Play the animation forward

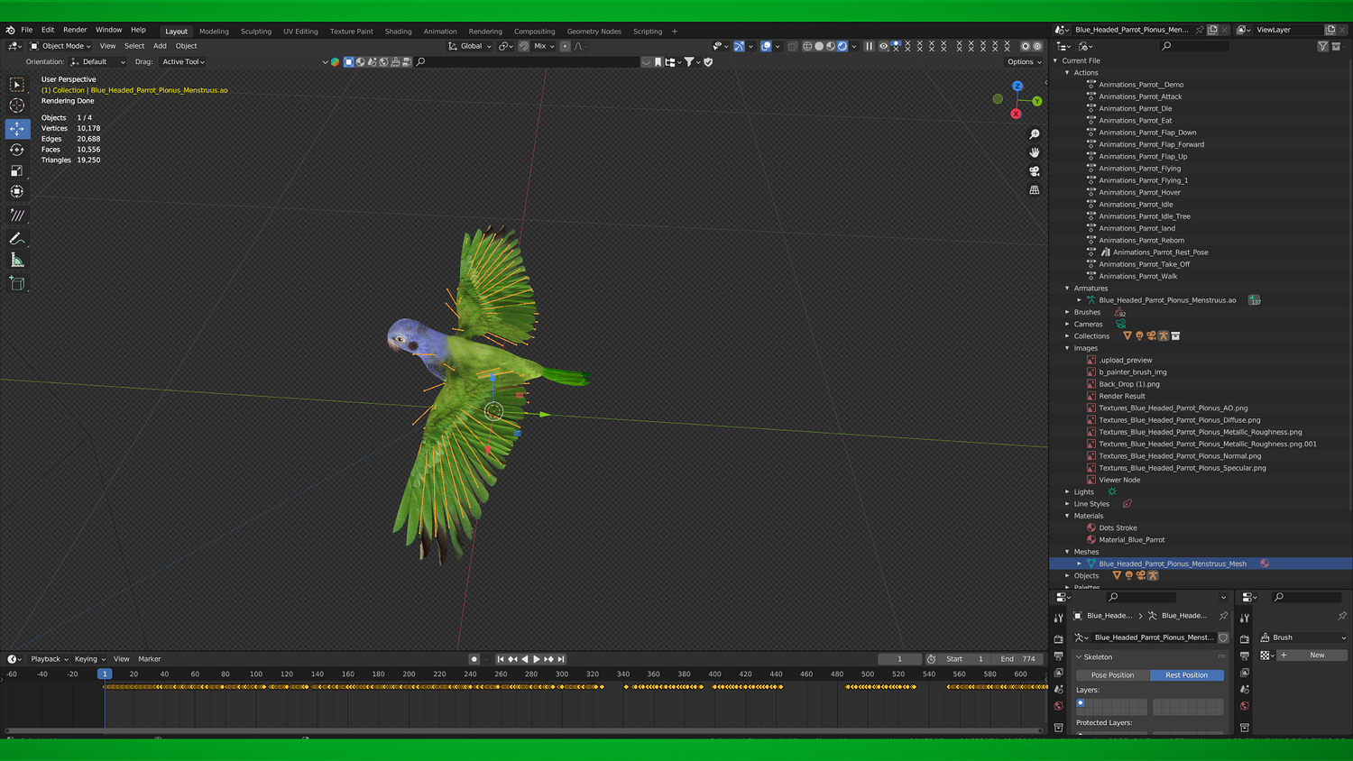point(537,659)
